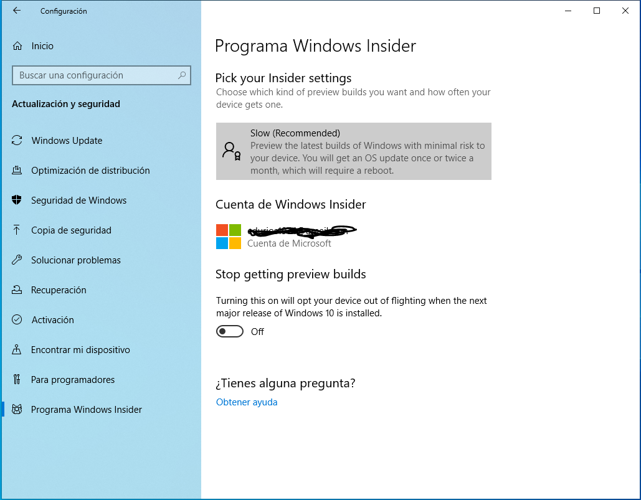Click the Inicio home icon

pyautogui.click(x=17, y=46)
